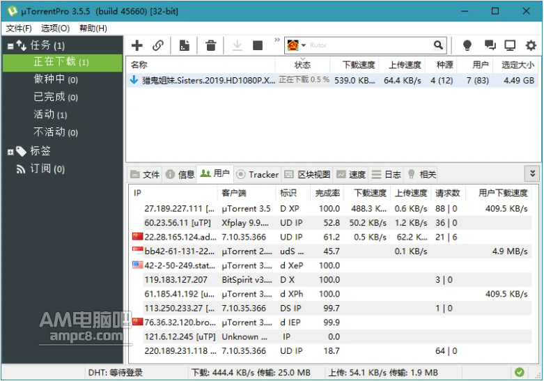Screen dimensions: 544x381
Task: Sort peers by 请求数 column header
Action: point(448,193)
